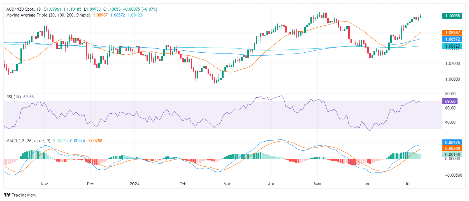Select the AUD/NZD Spot symbol title
Viewport: 469px width, 201px height.
click(24, 9)
